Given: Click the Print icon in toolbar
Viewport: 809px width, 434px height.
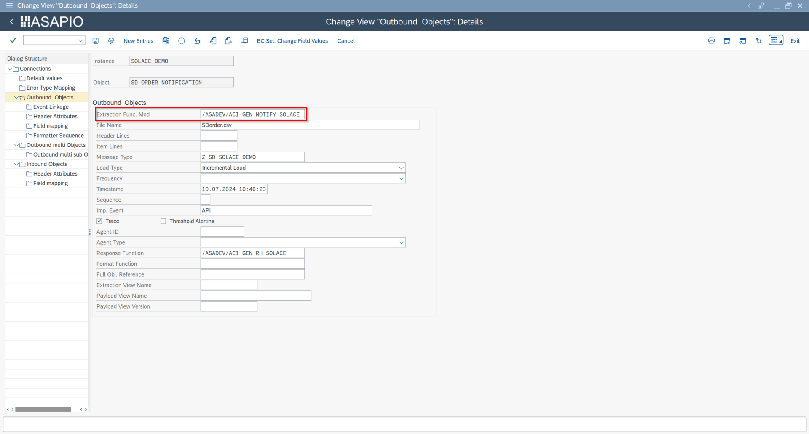Looking at the screenshot, I should tap(711, 41).
